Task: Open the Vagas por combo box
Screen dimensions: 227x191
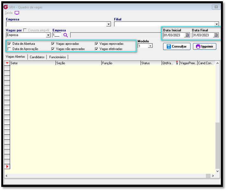Action: (x=48, y=35)
